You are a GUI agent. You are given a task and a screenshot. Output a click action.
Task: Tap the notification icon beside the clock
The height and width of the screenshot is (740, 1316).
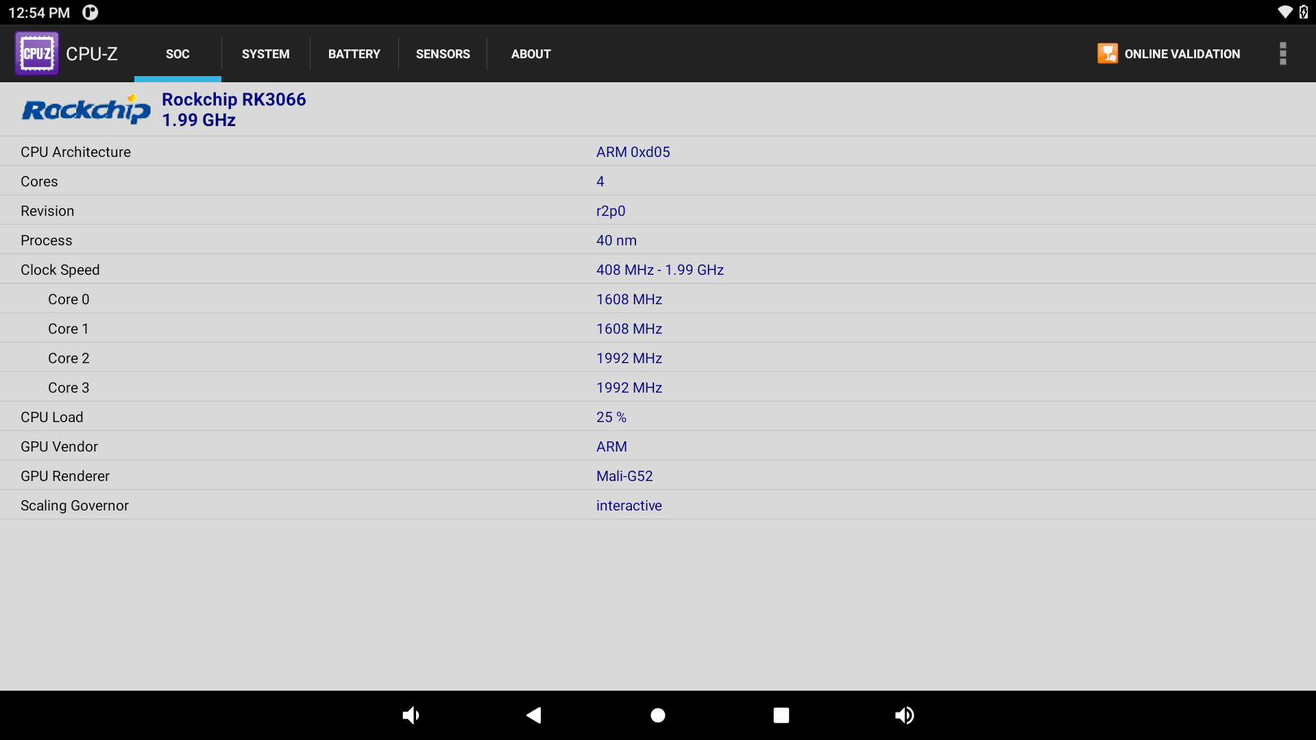90,12
